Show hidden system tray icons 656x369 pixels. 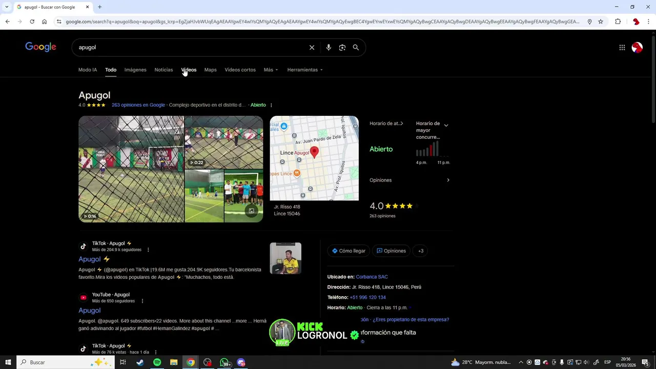pyautogui.click(x=521, y=362)
